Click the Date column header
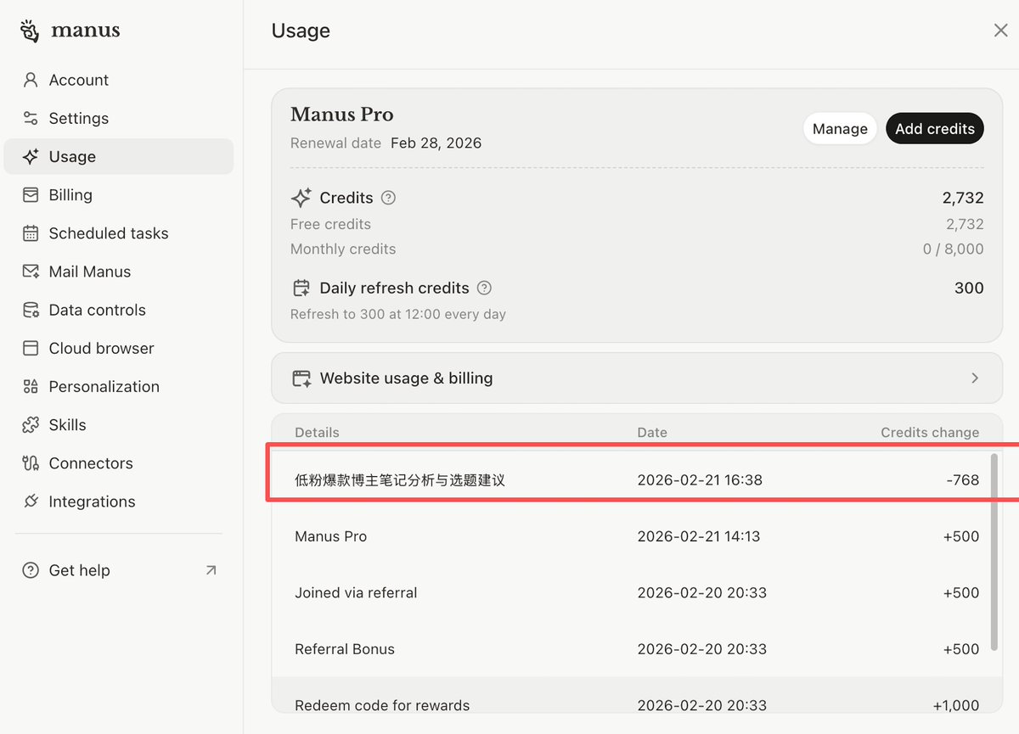This screenshot has height=734, width=1019. 652,433
